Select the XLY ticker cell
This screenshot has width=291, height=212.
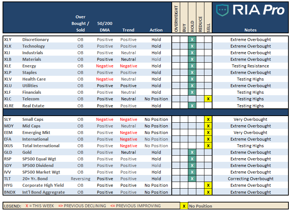tap(8, 40)
